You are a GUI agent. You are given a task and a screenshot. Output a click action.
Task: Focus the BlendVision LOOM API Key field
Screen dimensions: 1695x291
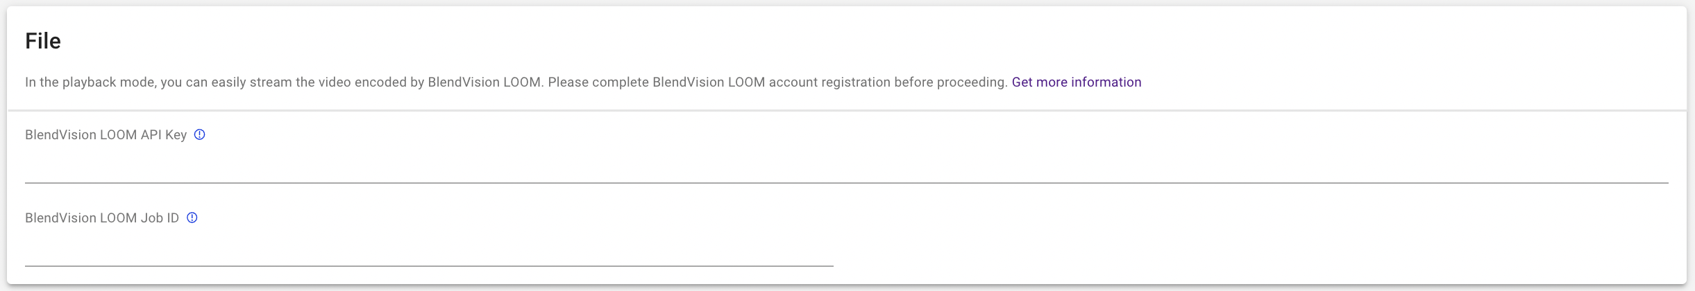coord(846,167)
